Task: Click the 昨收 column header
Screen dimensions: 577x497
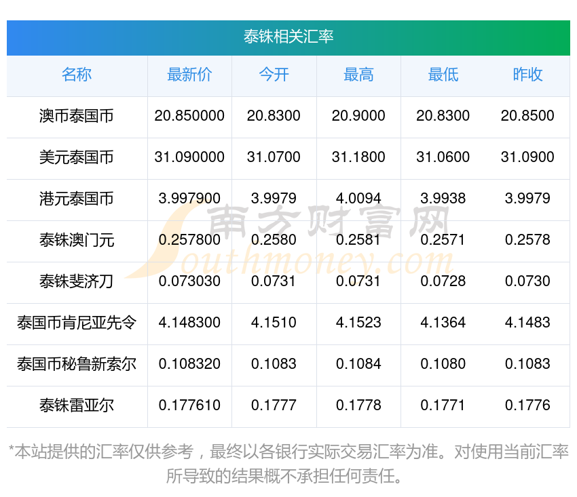Action: [527, 75]
